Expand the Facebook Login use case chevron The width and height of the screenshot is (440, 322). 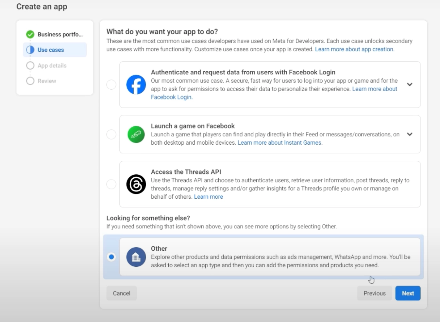(x=410, y=84)
